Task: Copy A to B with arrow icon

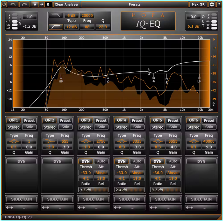Action: [x=42, y=4]
